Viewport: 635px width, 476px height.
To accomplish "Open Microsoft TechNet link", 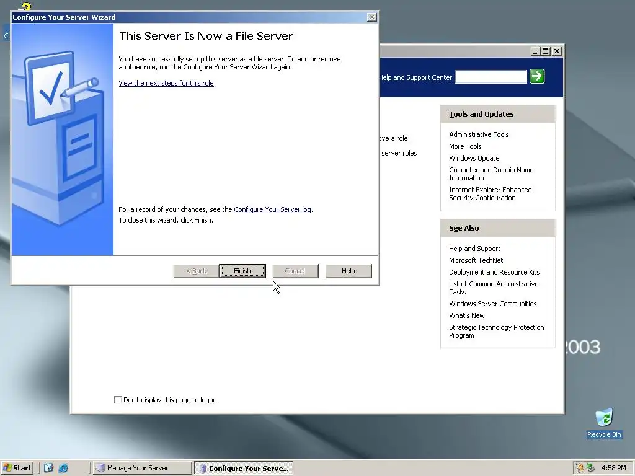I will coord(476,260).
